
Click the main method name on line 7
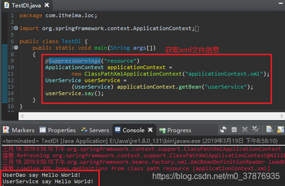(x=101, y=48)
